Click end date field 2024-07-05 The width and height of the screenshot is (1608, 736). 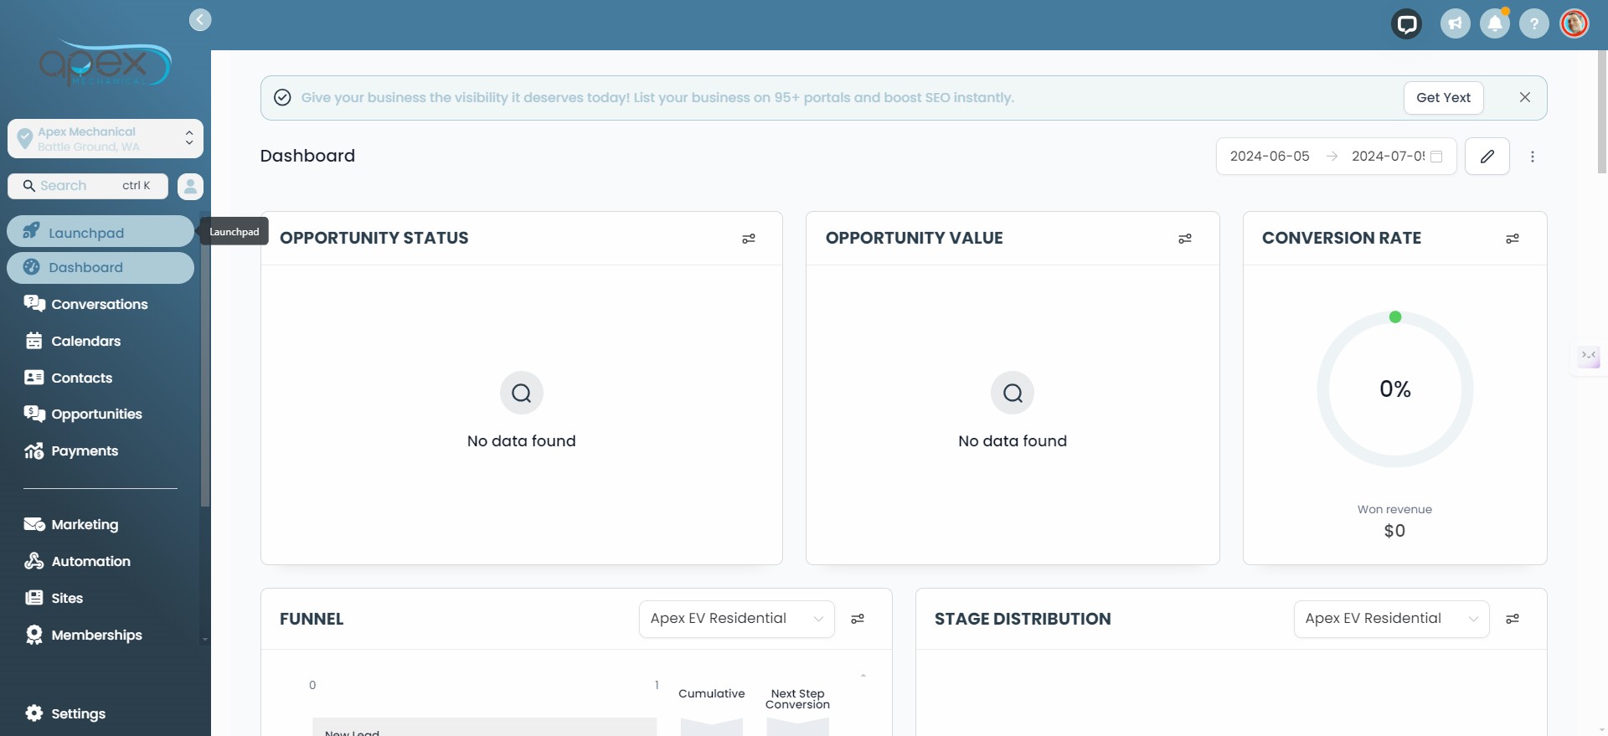1388,157
